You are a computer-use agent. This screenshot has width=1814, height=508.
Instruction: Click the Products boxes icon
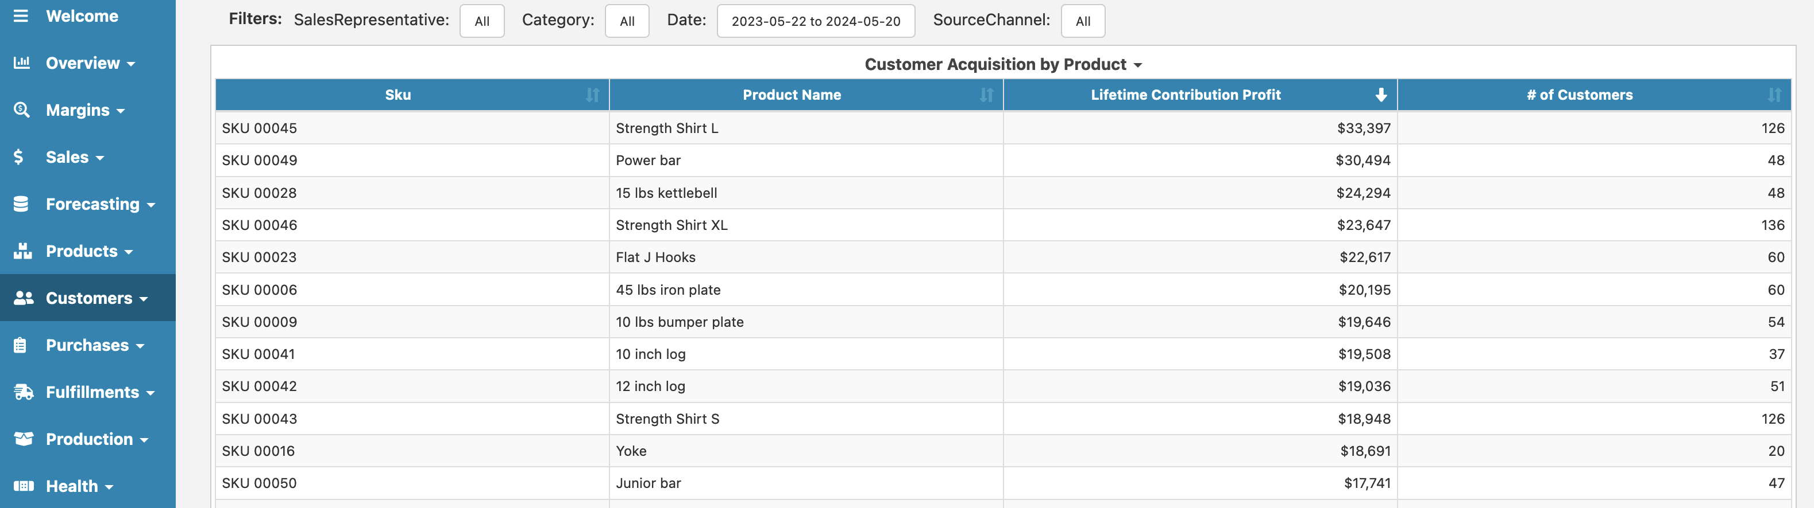click(22, 251)
